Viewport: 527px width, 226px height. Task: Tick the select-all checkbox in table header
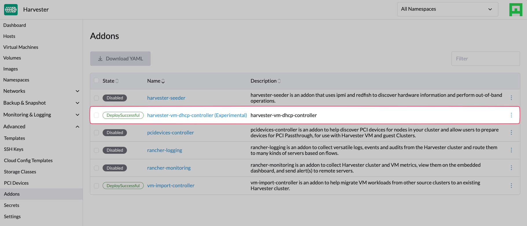coord(97,81)
